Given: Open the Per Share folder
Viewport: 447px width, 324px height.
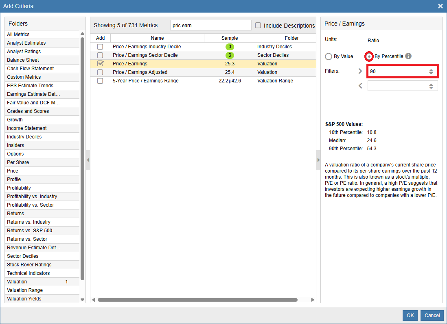Looking at the screenshot, I should click(x=42, y=162).
